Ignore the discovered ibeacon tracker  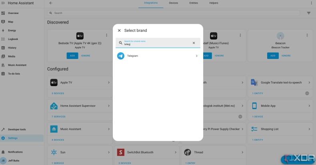tap(286, 56)
